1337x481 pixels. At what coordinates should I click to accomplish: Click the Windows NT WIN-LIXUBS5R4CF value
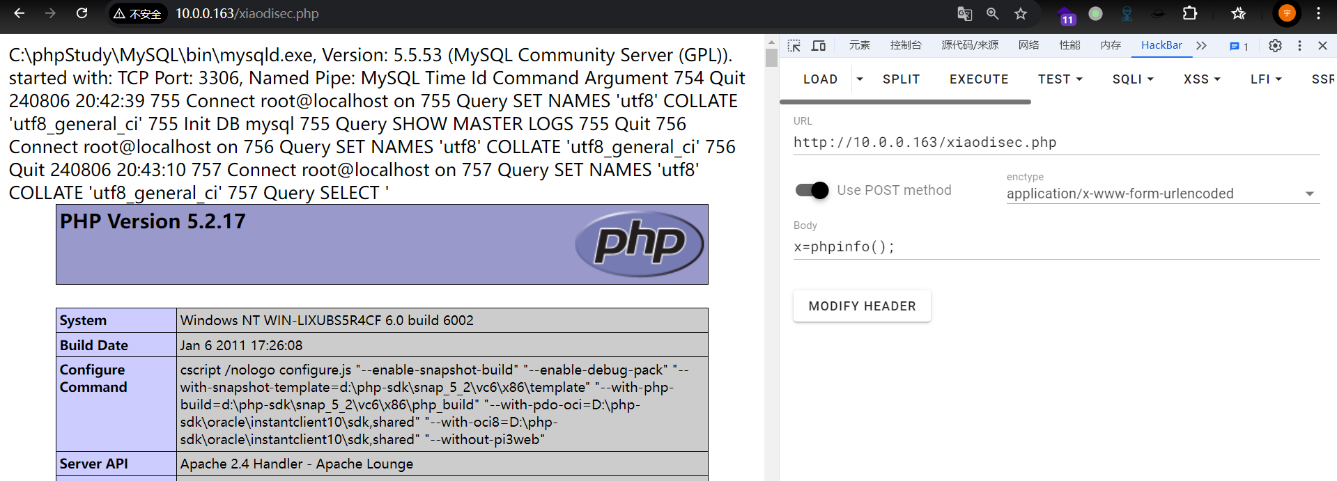(327, 320)
